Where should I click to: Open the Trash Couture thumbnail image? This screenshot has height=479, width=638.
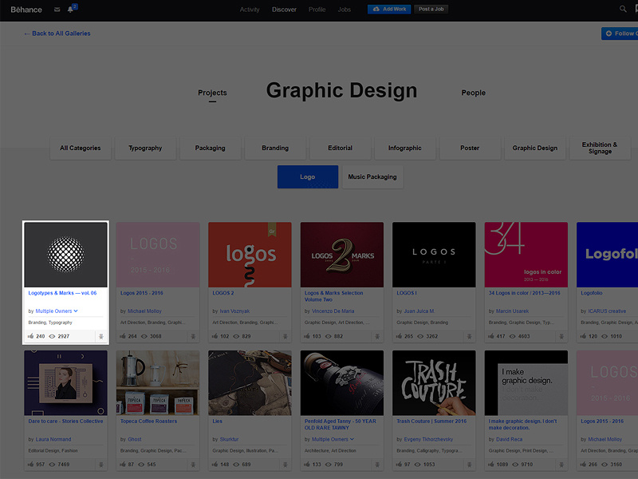pyautogui.click(x=434, y=383)
